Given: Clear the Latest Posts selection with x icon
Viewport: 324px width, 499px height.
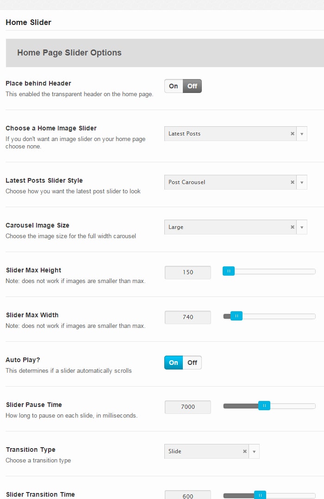Looking at the screenshot, I should 293,134.
